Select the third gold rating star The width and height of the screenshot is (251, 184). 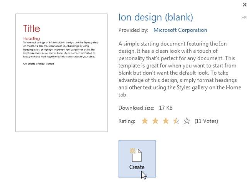[x=166, y=121]
